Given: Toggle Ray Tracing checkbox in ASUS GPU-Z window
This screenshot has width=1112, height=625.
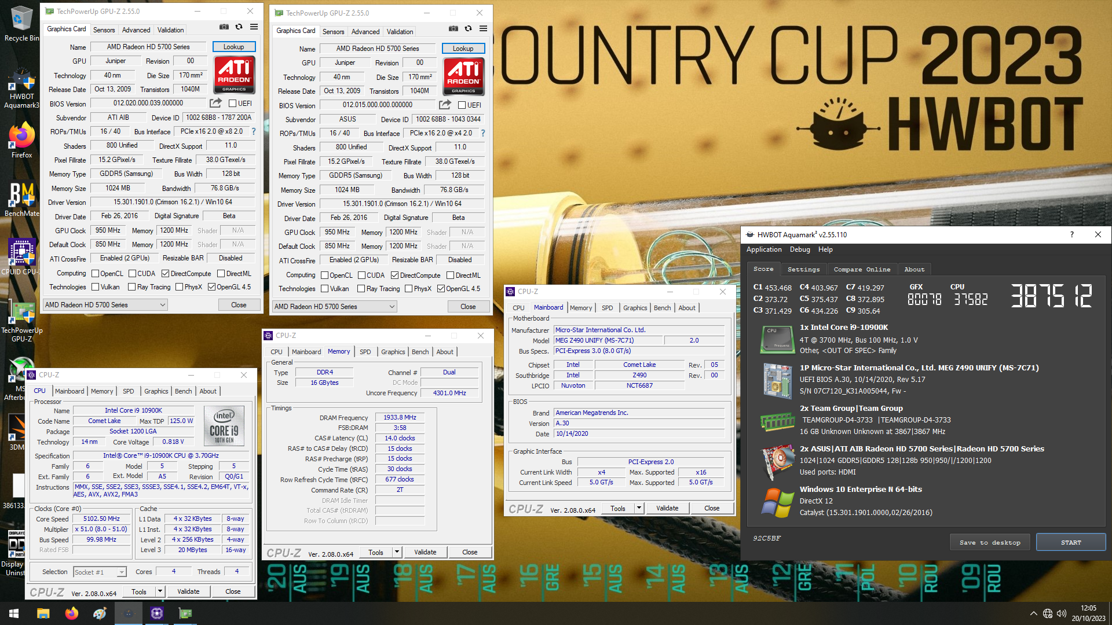Looking at the screenshot, I should (x=361, y=288).
